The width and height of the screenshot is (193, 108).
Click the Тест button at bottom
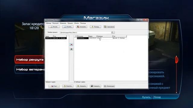(x=54, y=86)
